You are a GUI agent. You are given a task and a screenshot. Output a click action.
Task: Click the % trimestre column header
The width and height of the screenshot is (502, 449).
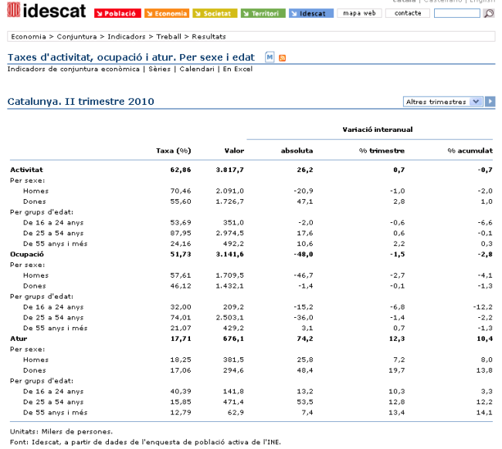pos(382,150)
